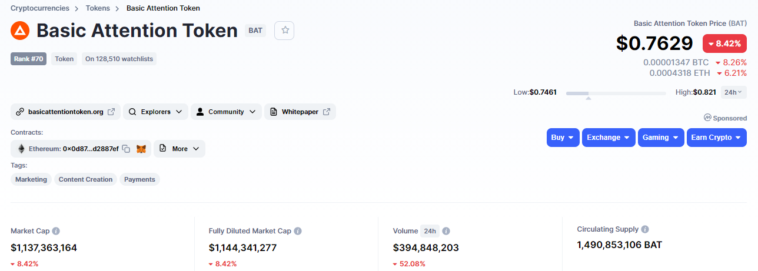Click the High $0.821 label
758x271 pixels.
pyautogui.click(x=696, y=92)
